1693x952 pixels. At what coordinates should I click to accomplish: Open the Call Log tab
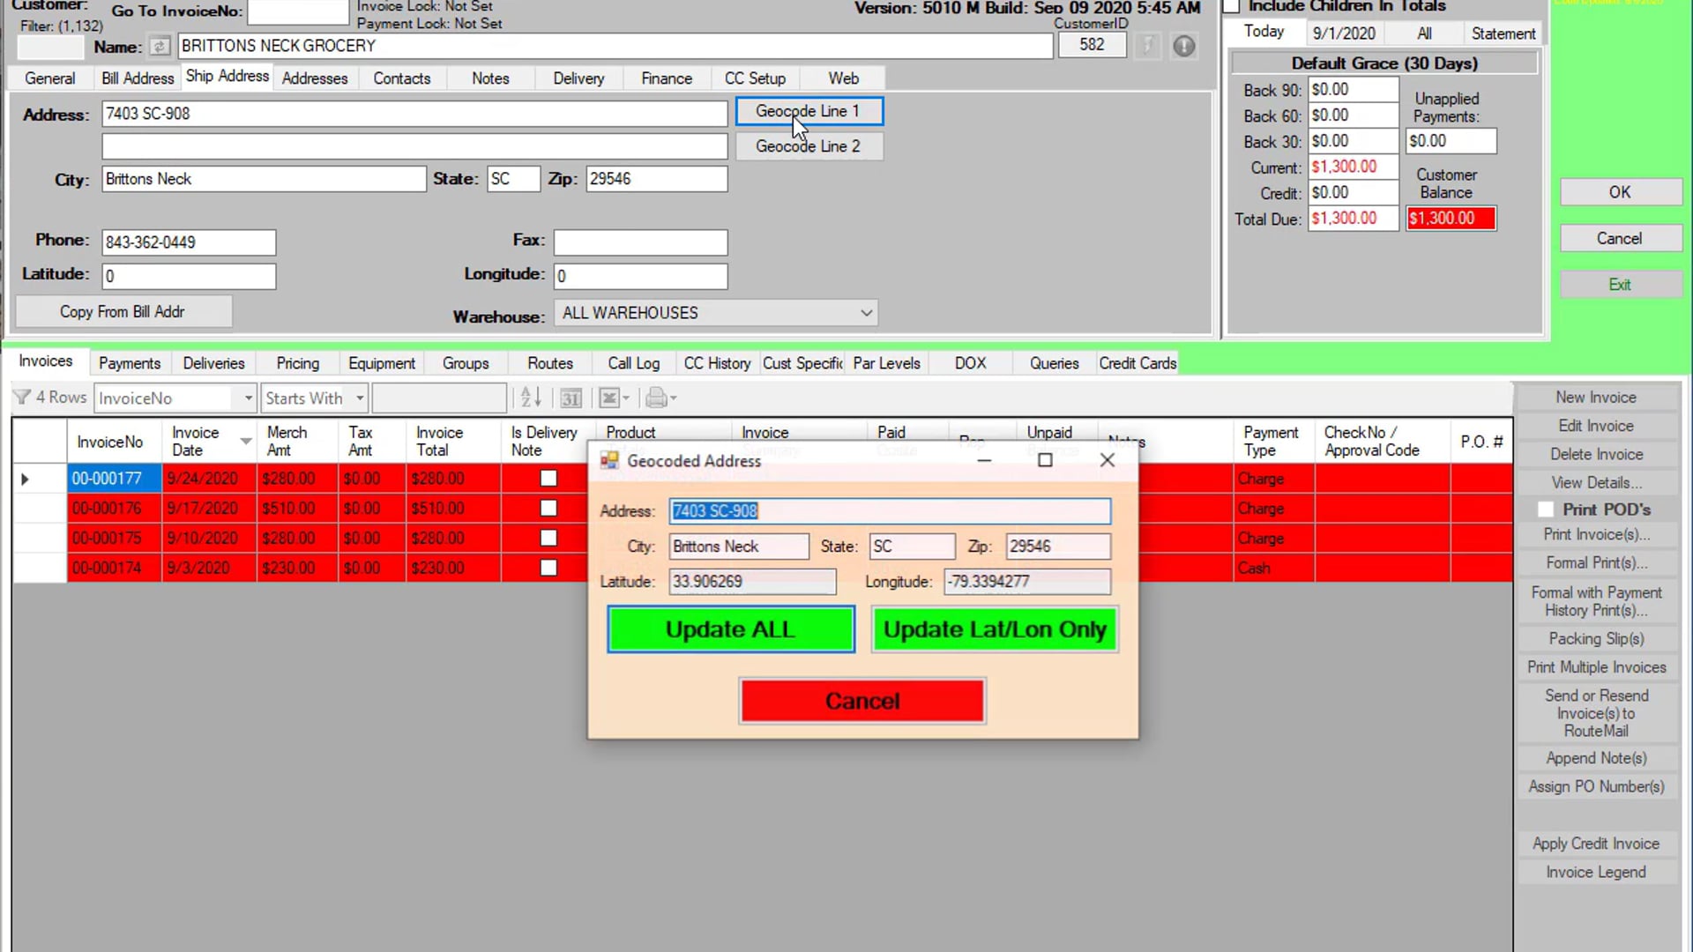[633, 363]
